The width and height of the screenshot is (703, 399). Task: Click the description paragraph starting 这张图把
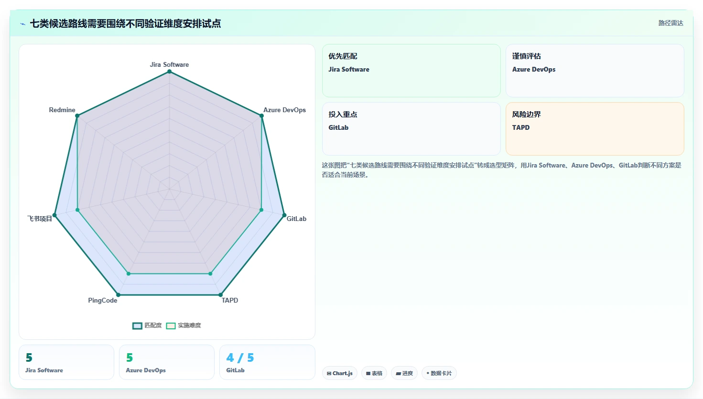tap(501, 170)
